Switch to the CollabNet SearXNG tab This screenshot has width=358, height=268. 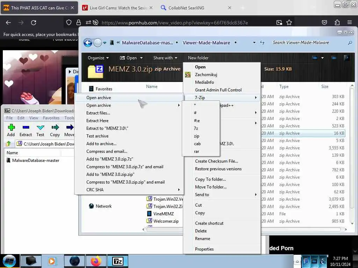196,8
